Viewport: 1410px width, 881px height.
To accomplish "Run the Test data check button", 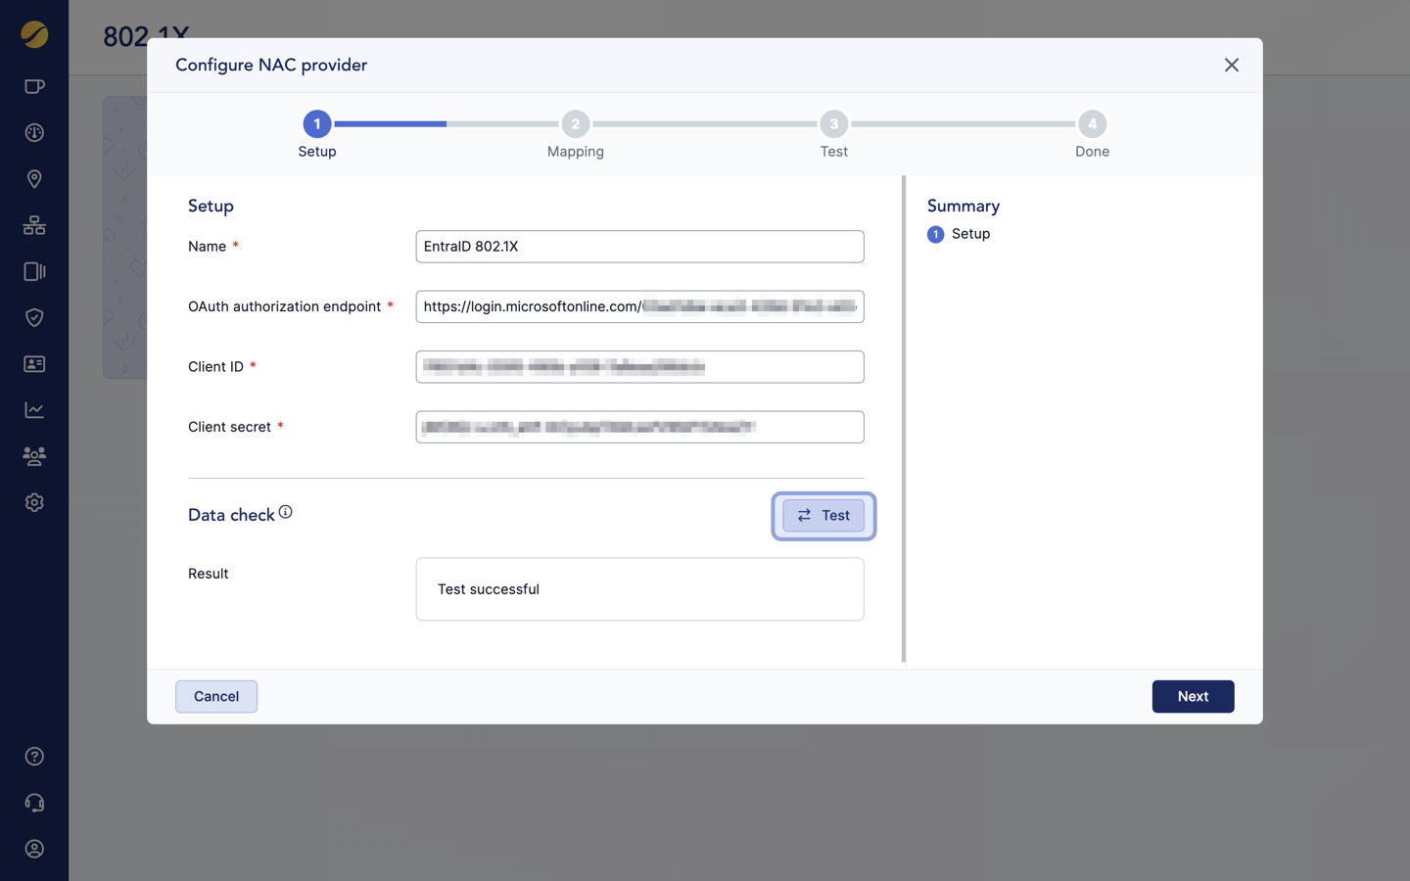I will point(822,516).
